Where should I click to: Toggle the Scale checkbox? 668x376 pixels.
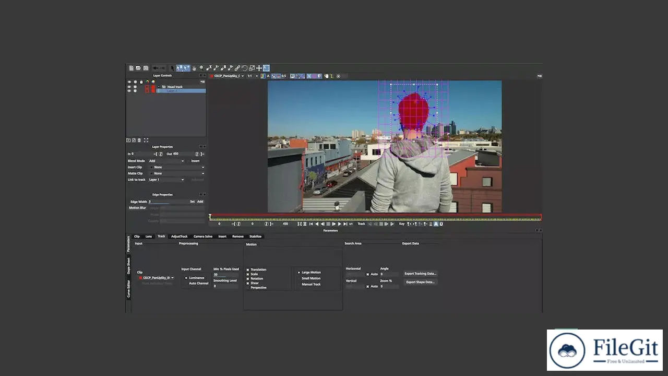pyautogui.click(x=247, y=274)
